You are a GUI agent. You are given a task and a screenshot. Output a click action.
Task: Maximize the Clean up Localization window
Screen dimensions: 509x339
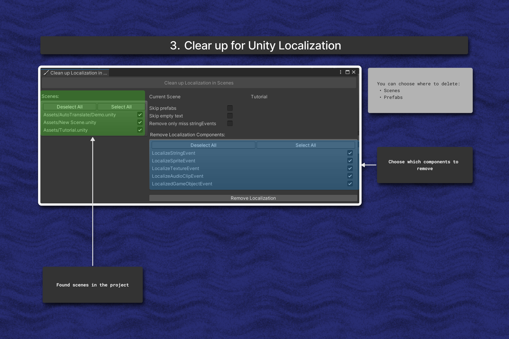pos(347,72)
